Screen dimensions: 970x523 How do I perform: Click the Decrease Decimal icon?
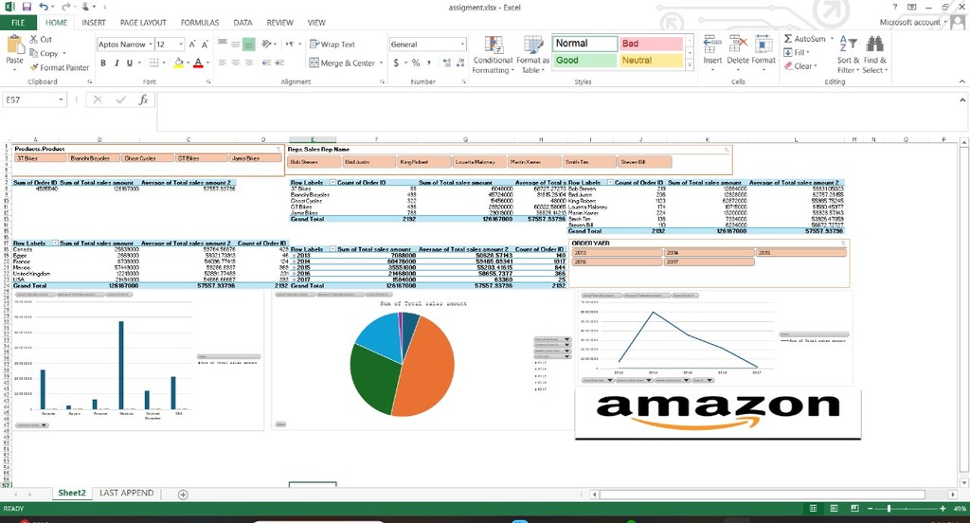click(x=461, y=63)
